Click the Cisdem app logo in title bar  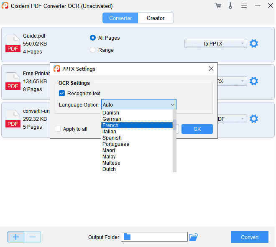click(5, 5)
